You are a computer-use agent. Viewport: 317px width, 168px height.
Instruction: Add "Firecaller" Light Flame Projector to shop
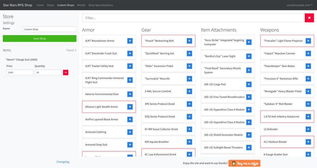tap(308, 41)
